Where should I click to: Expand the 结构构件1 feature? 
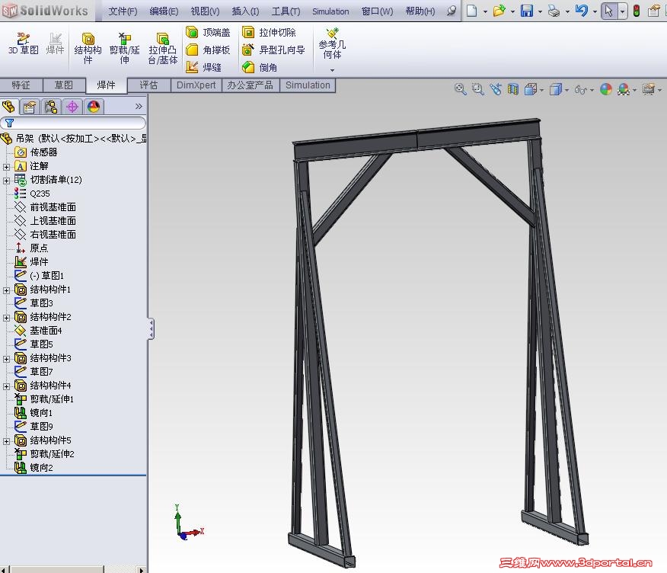tap(6, 290)
